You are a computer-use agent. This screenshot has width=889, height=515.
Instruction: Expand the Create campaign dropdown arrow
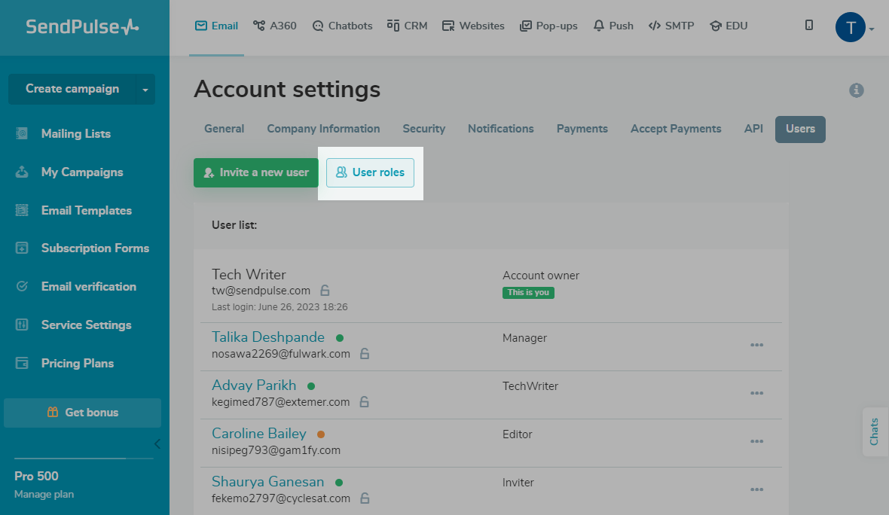[145, 90]
